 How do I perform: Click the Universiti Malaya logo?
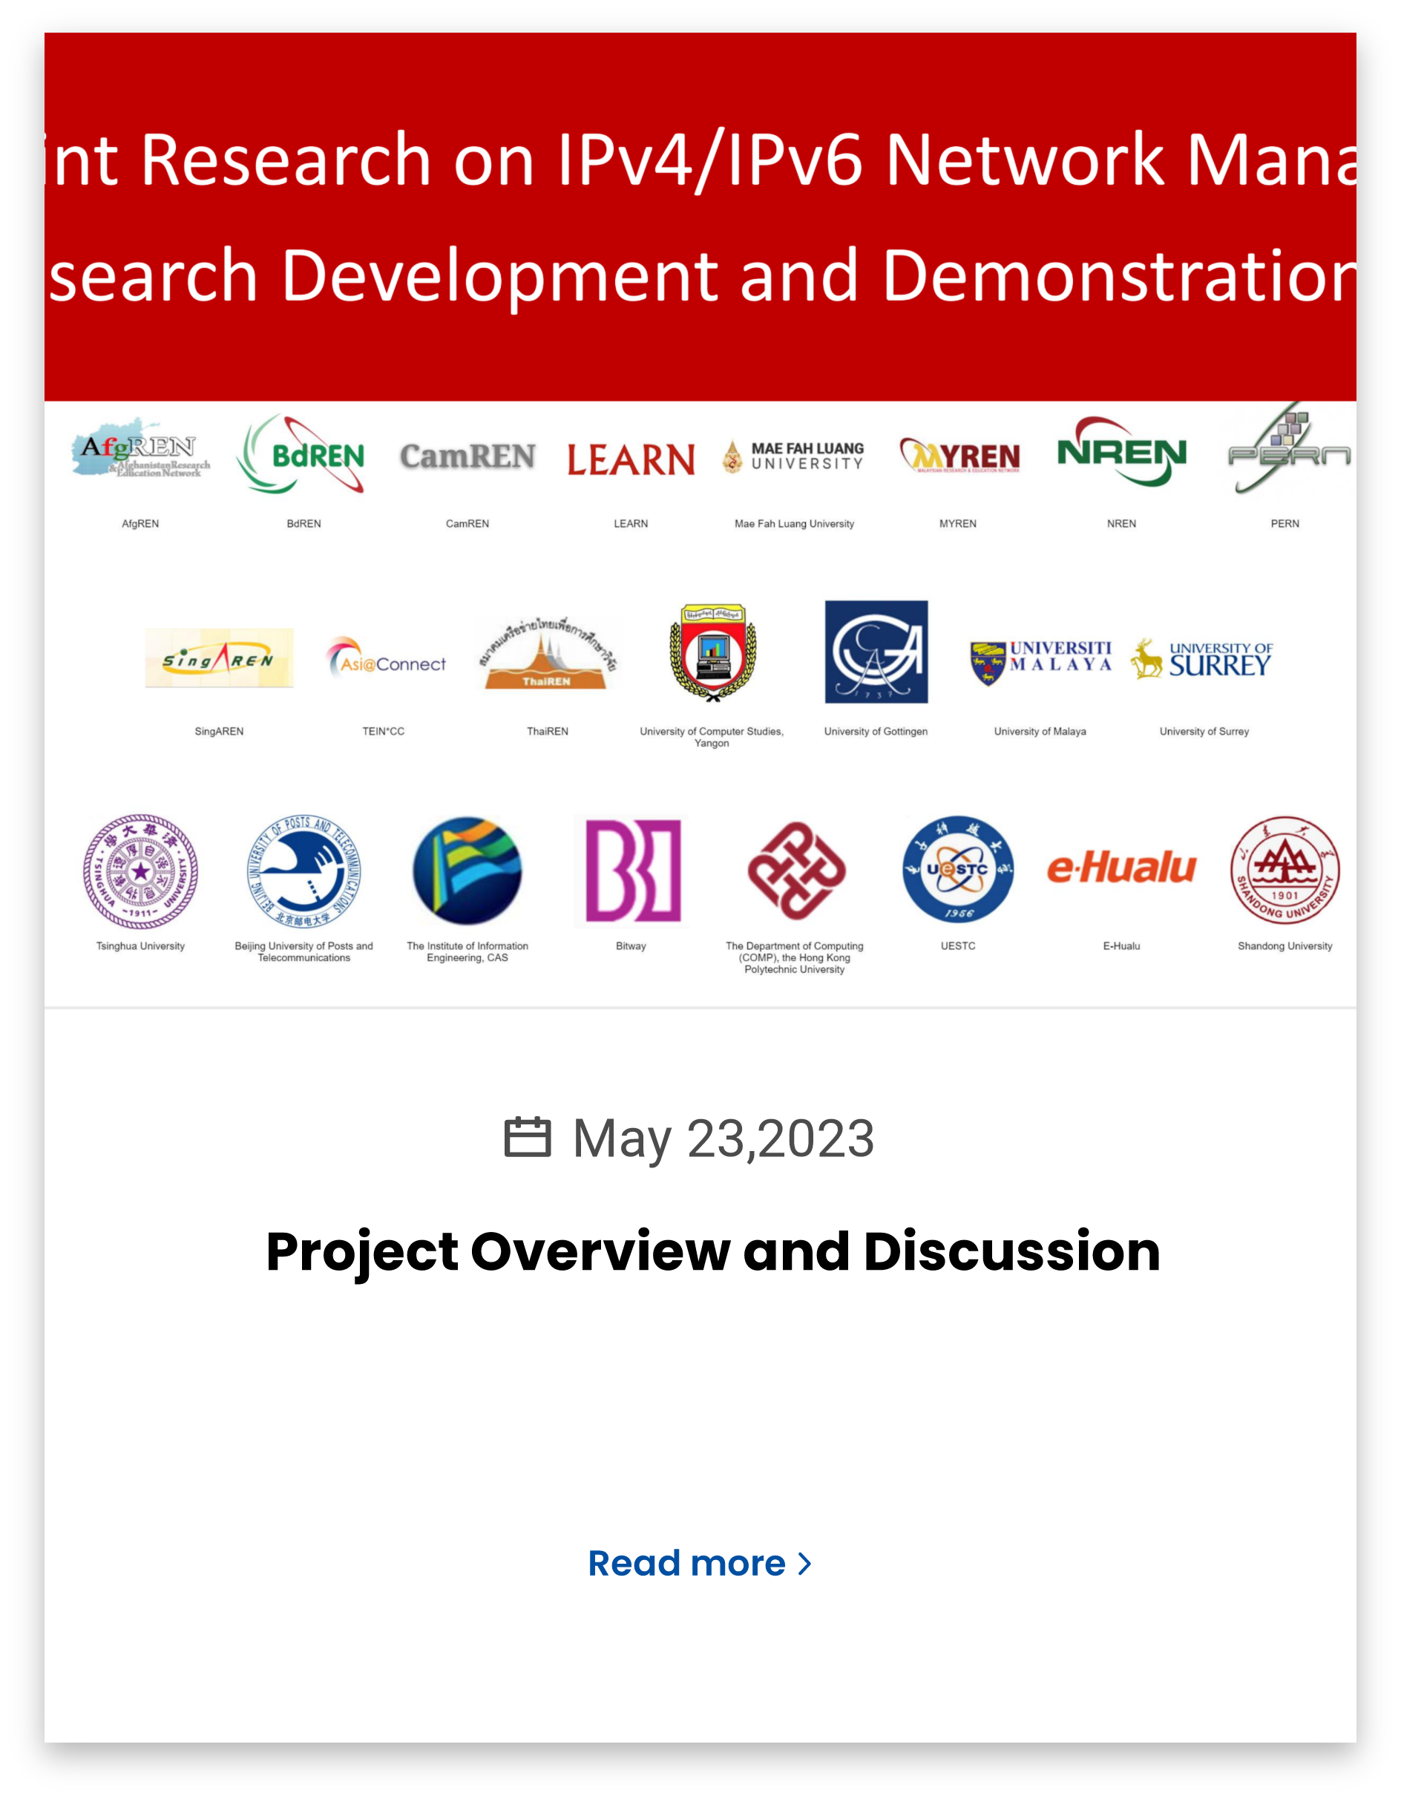pyautogui.click(x=1041, y=663)
